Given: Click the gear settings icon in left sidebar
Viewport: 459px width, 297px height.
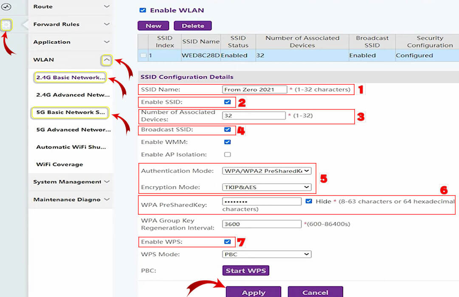Looking at the screenshot, I should 6,25.
